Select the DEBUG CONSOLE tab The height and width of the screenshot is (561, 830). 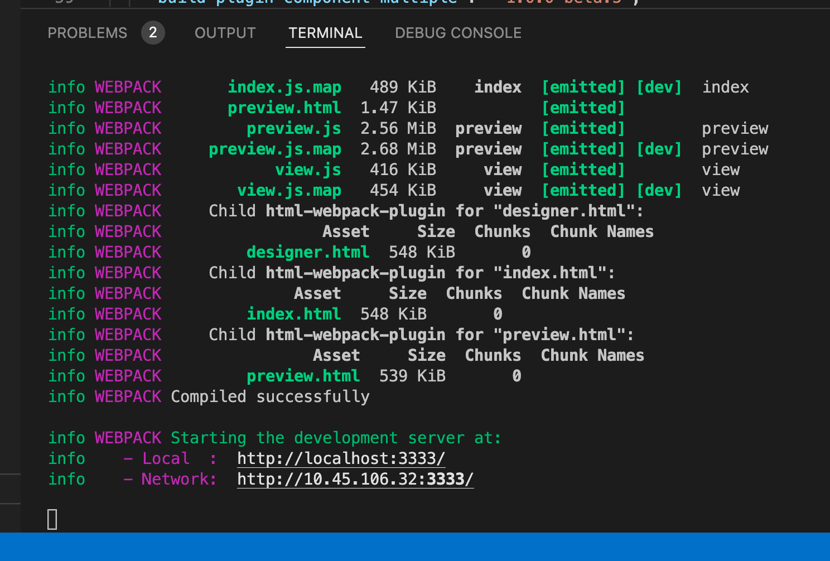click(457, 33)
